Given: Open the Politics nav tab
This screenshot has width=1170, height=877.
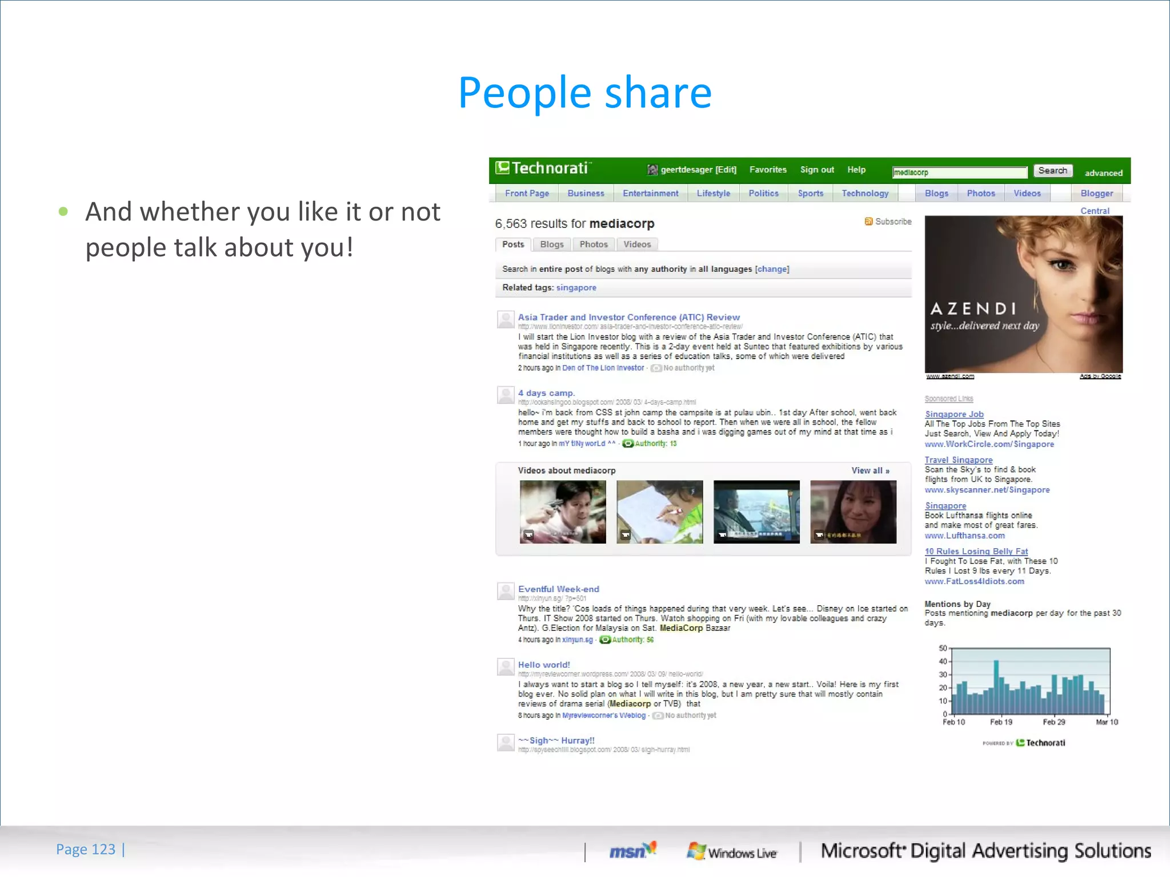Looking at the screenshot, I should pos(763,194).
